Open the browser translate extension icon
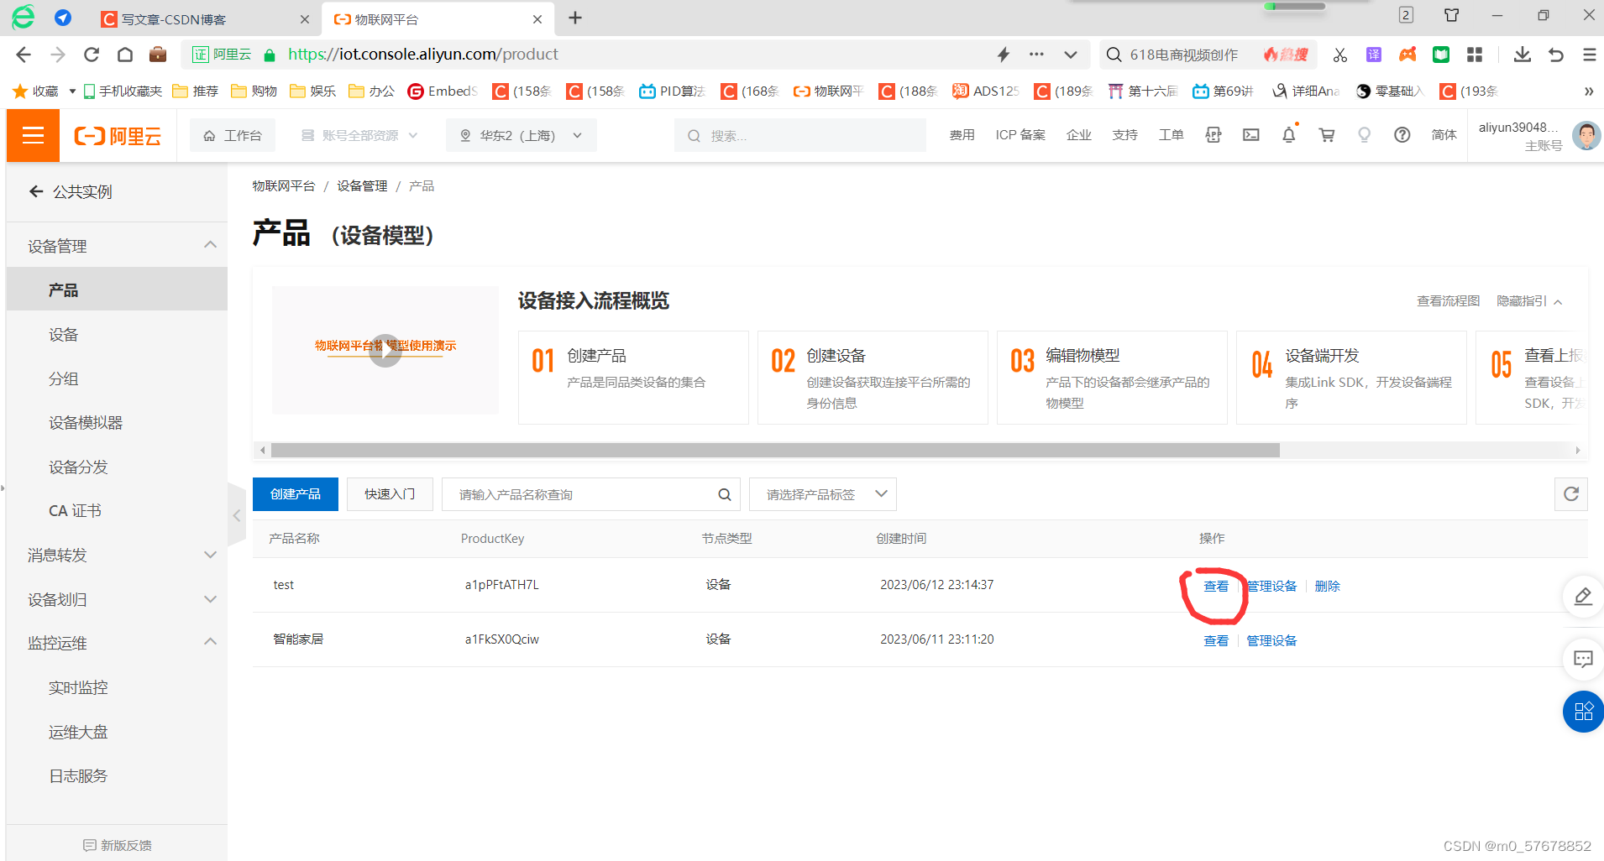The image size is (1604, 861). [x=1374, y=55]
